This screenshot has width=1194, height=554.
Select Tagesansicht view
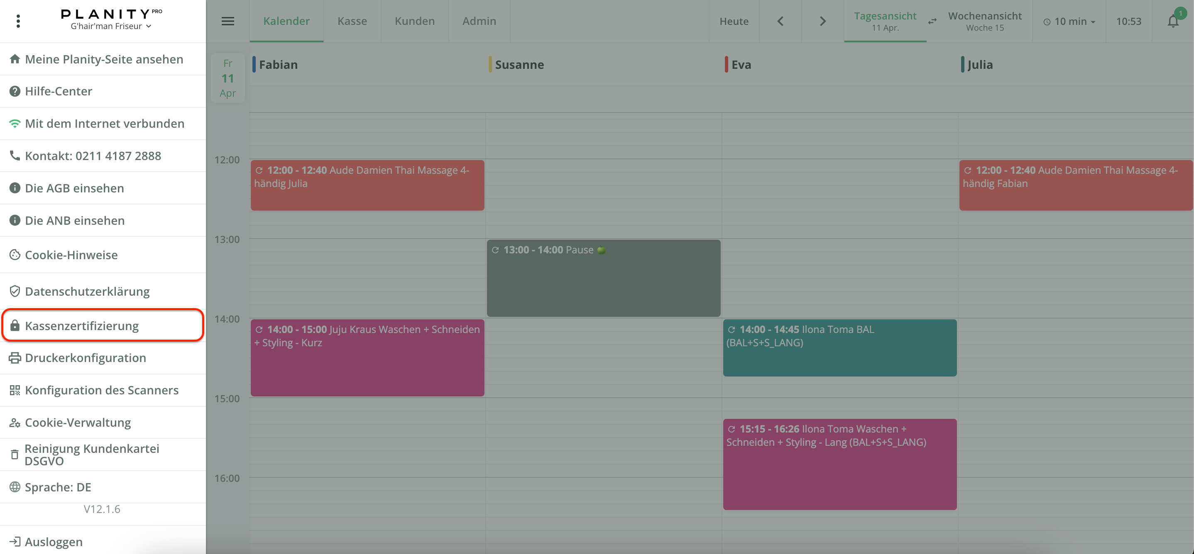point(885,21)
